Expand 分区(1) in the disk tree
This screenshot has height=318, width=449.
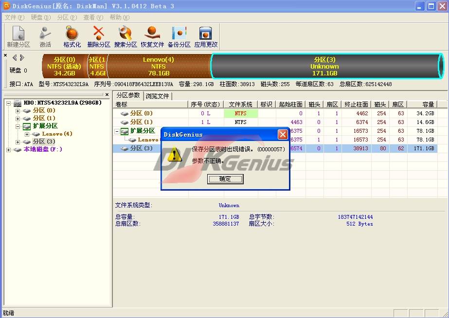(x=18, y=119)
